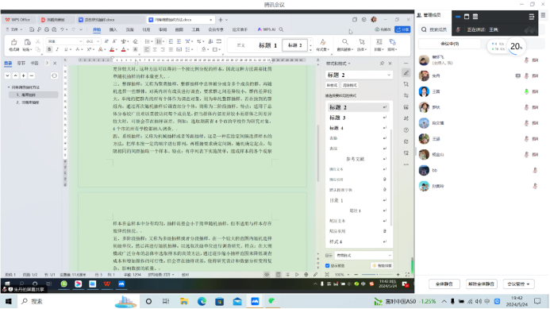
Task: Toggle the first participant's microphone icon
Action: (x=526, y=60)
